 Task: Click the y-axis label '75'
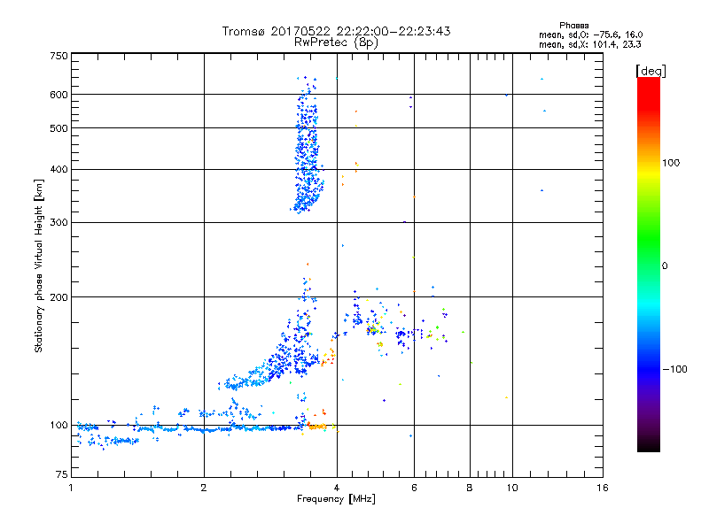point(62,474)
